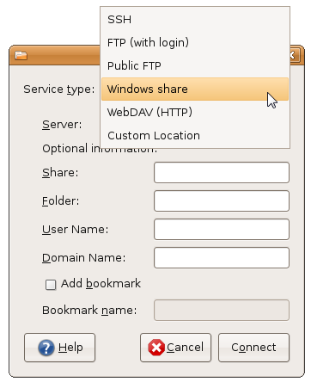Click the Connect button
The width and height of the screenshot is (311, 382).
tap(253, 348)
